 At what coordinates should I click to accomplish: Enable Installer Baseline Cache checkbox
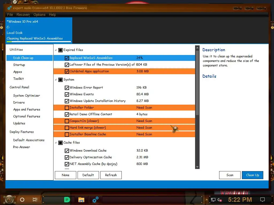67,135
